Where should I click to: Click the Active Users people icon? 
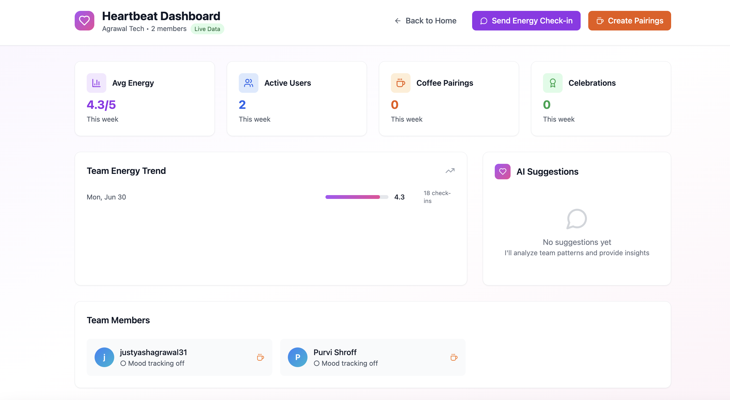coord(248,83)
